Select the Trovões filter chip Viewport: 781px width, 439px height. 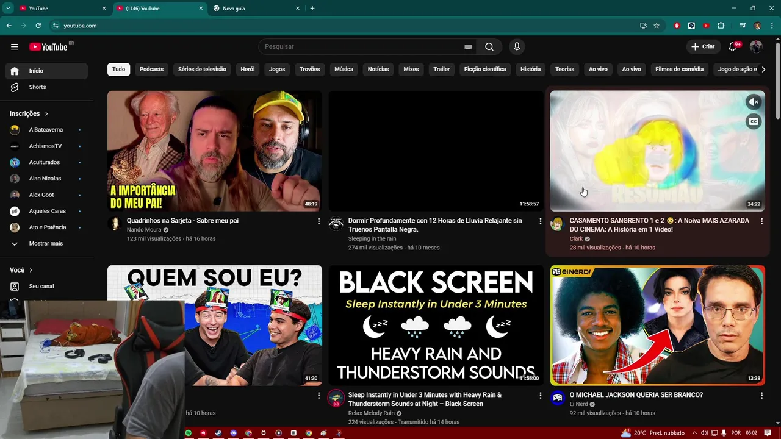(310, 70)
